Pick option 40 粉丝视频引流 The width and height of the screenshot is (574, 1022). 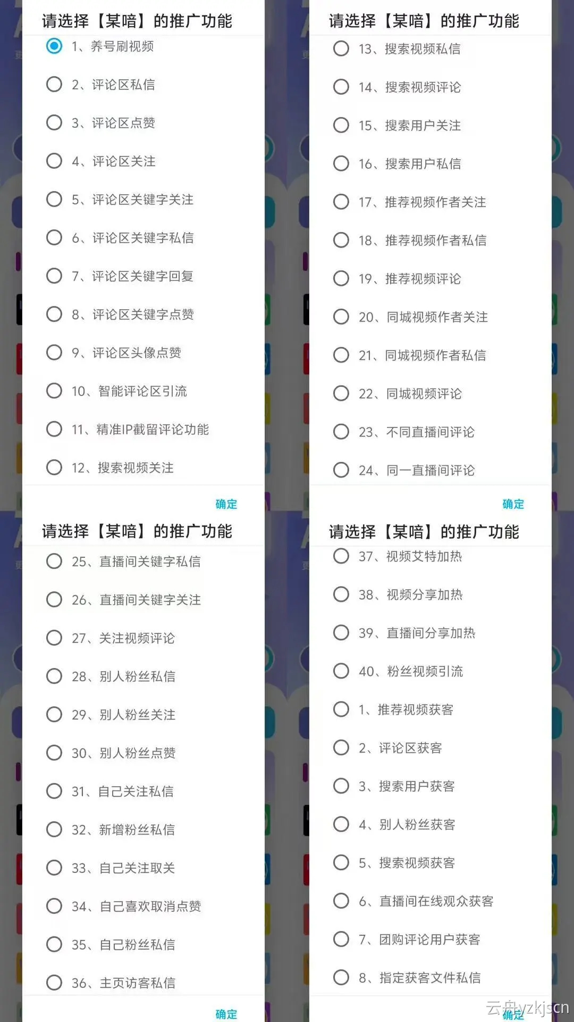coord(341,671)
